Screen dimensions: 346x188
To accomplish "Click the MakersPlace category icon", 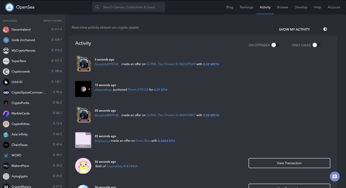I will tap(6, 166).
